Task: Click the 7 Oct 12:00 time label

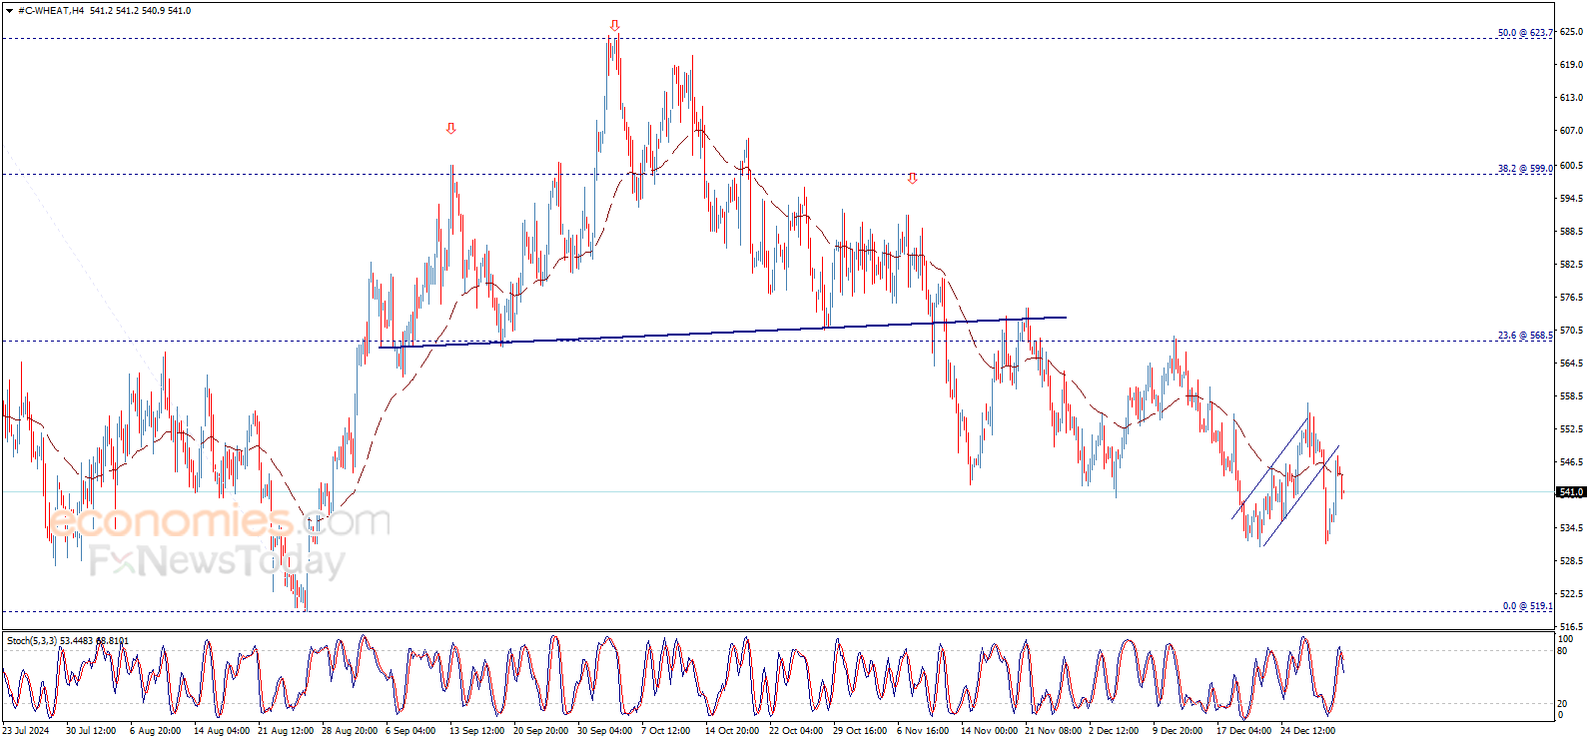Action: point(666,731)
